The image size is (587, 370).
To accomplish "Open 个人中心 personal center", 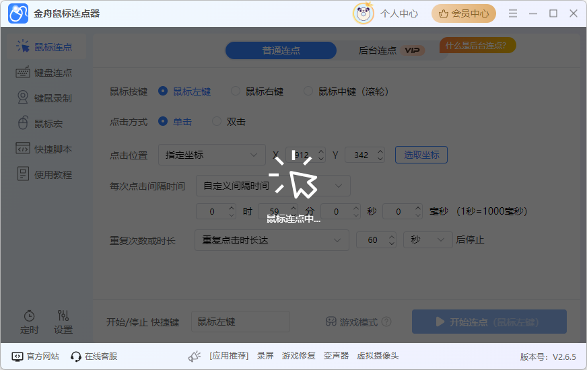I will (399, 14).
